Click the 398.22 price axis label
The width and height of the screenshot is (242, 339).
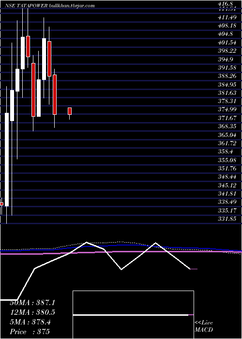coord(227,51)
